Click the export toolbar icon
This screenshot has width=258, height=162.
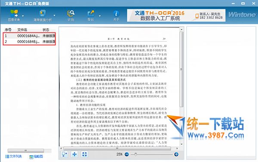(x=91, y=14)
